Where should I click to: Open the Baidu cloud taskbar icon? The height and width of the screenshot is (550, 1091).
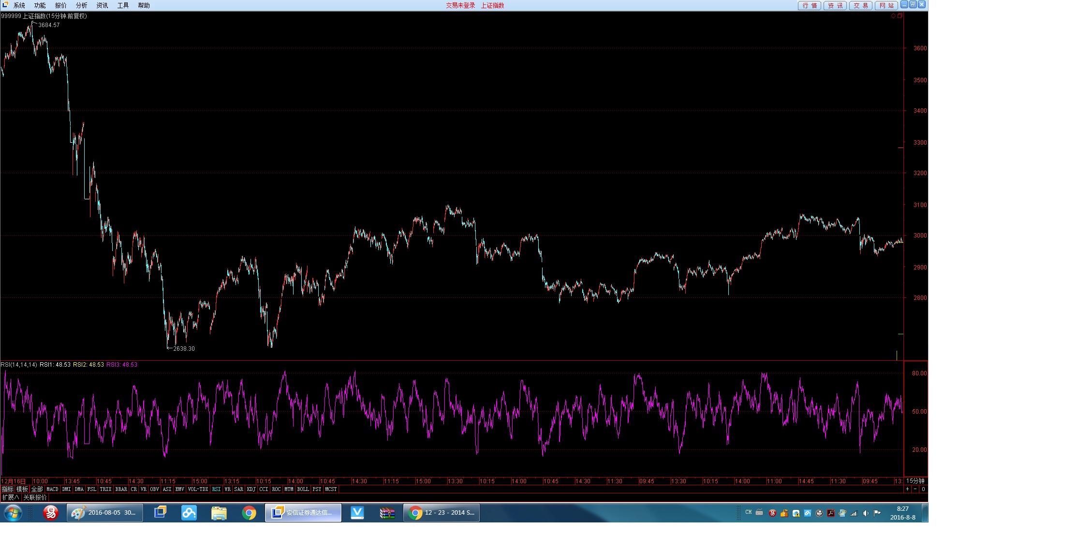pos(189,513)
